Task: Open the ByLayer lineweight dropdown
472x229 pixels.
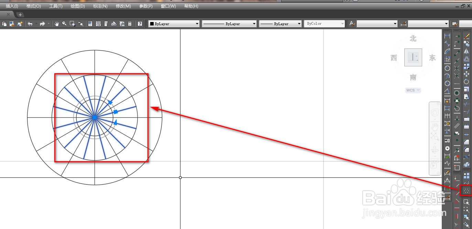Action: pyautogui.click(x=280, y=24)
